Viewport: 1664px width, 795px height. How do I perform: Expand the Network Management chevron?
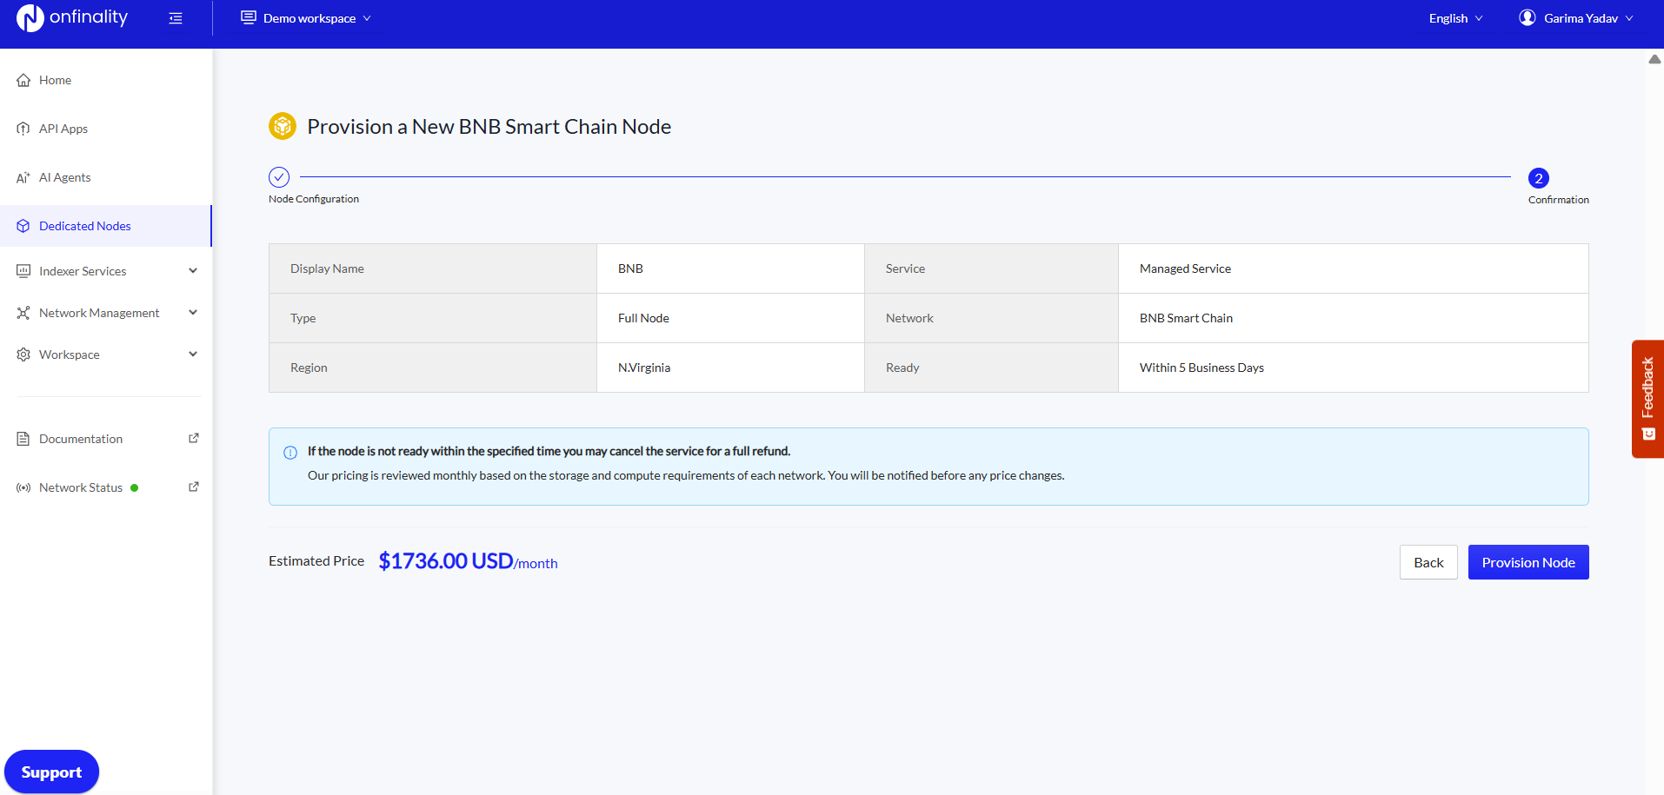(193, 312)
